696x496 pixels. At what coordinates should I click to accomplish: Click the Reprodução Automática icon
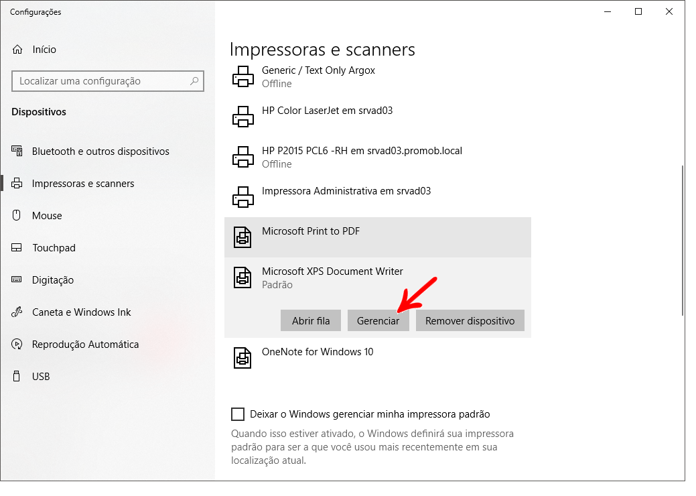[17, 344]
